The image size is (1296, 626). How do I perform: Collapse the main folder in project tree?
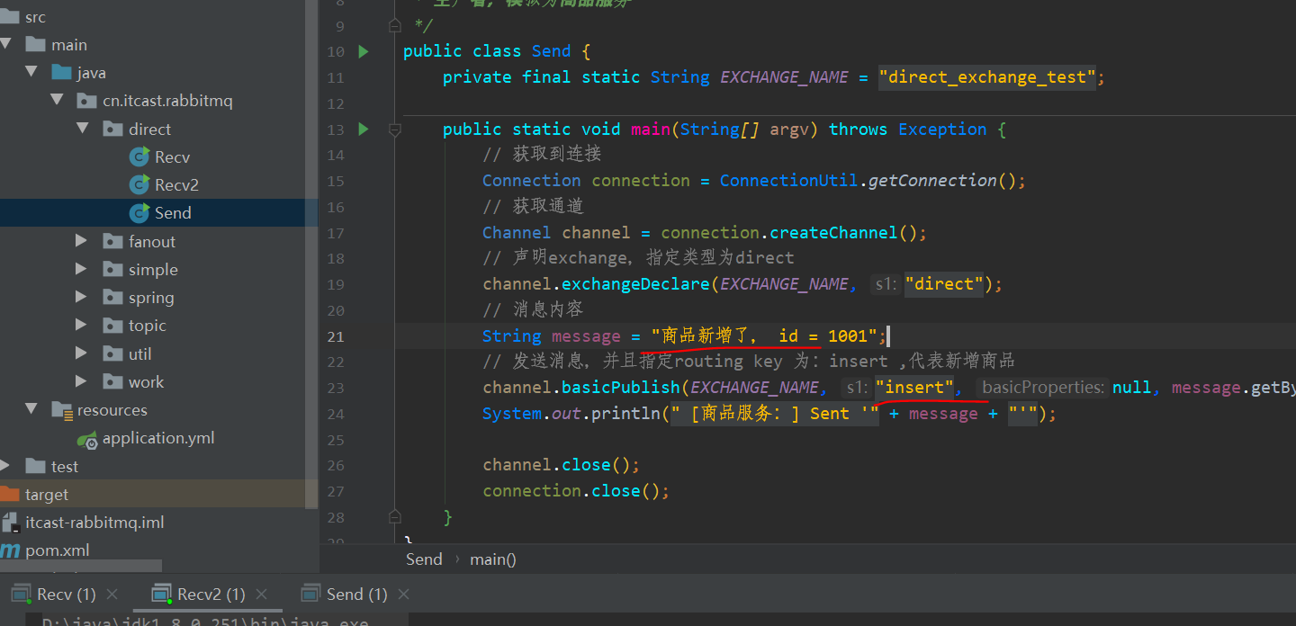point(6,44)
